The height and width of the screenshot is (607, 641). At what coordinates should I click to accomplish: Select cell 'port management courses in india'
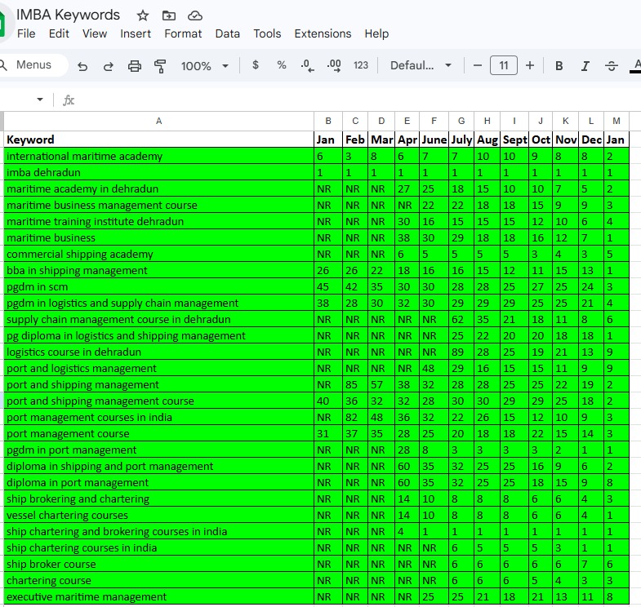point(158,418)
